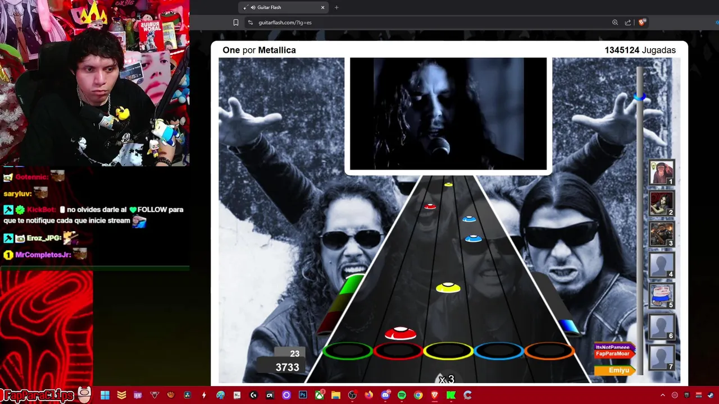
Task: Select the Guitar Flash browser tab
Action: click(283, 7)
